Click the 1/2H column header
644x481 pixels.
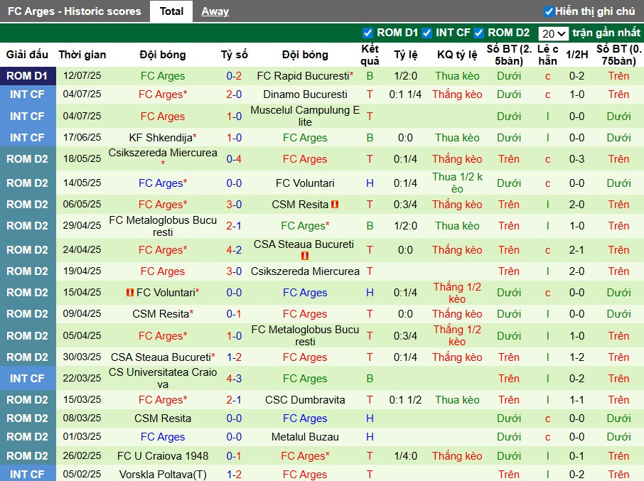coord(576,55)
